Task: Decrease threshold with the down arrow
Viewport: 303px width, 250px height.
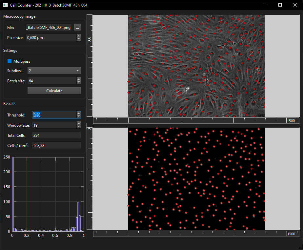Action: [79, 116]
